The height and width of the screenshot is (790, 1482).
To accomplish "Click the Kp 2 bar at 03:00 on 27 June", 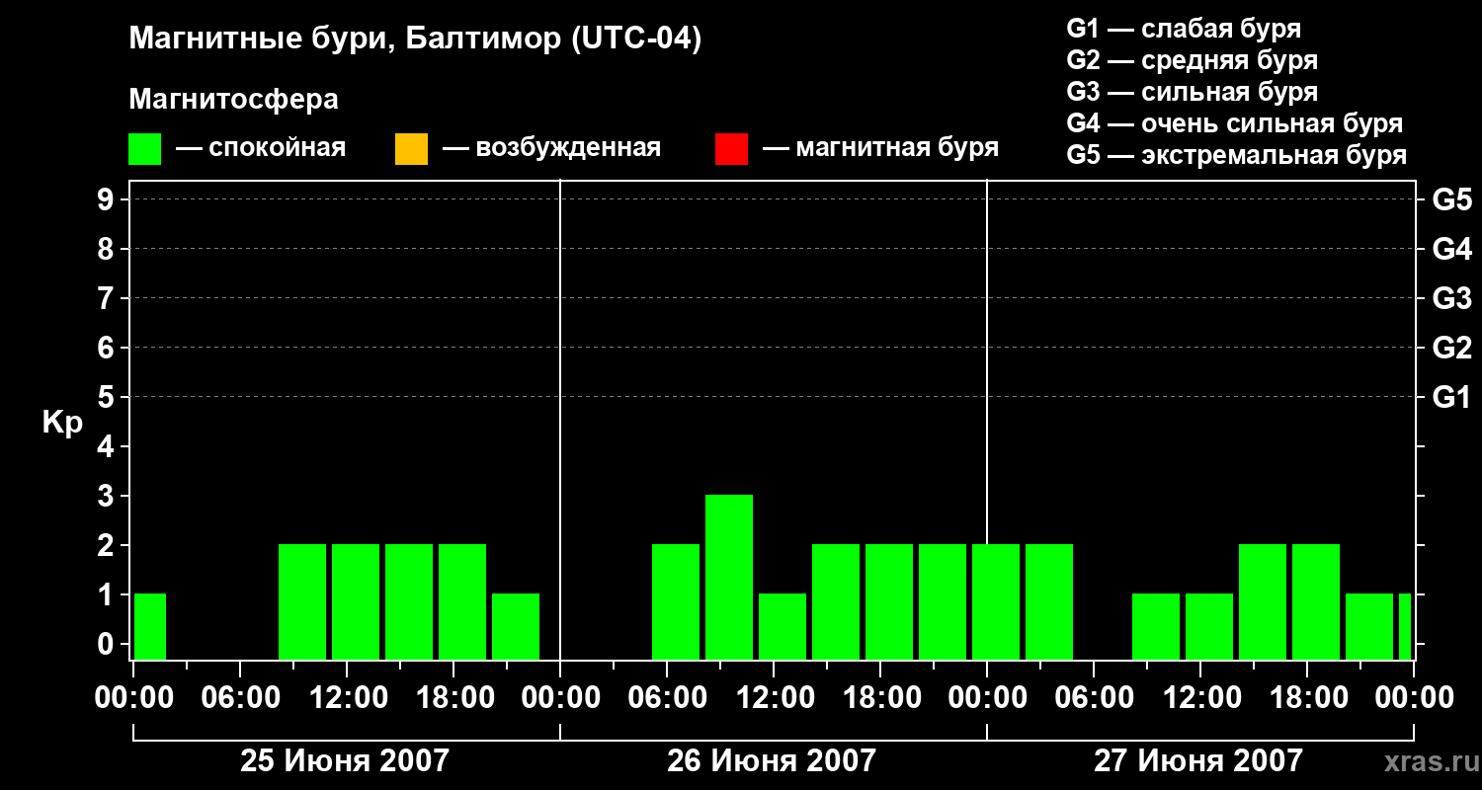I will (x=1049, y=601).
